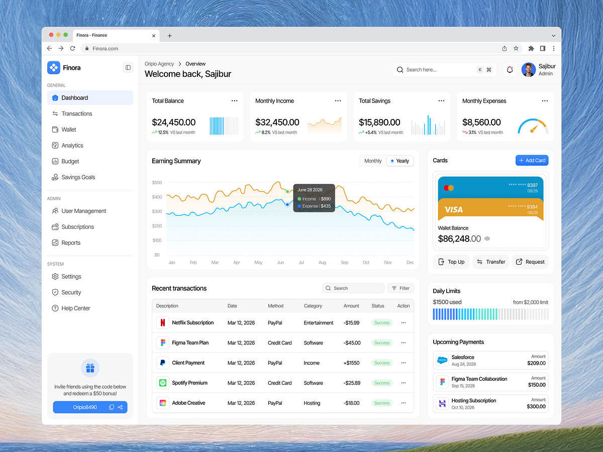Bookmark page with star icon
This screenshot has width=603, height=452.
point(516,48)
